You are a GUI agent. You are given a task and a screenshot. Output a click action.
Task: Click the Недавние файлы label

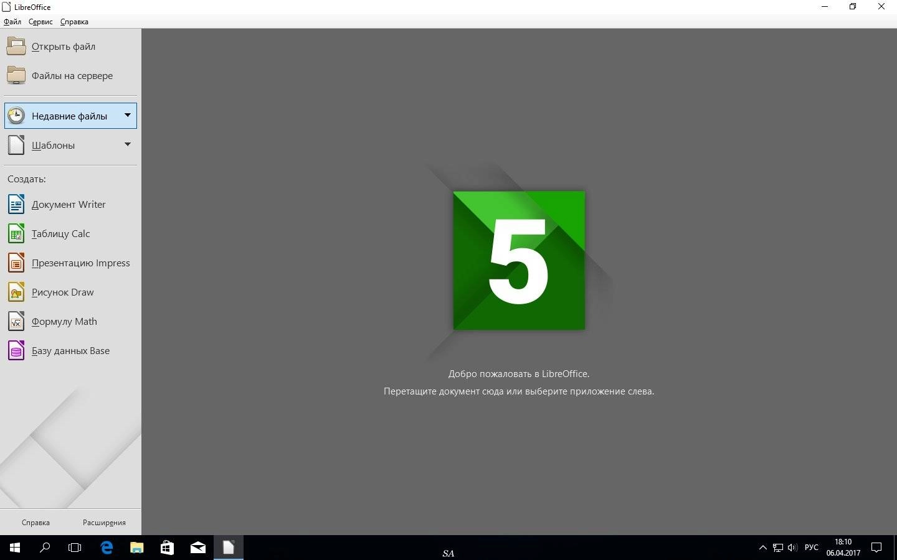69,116
